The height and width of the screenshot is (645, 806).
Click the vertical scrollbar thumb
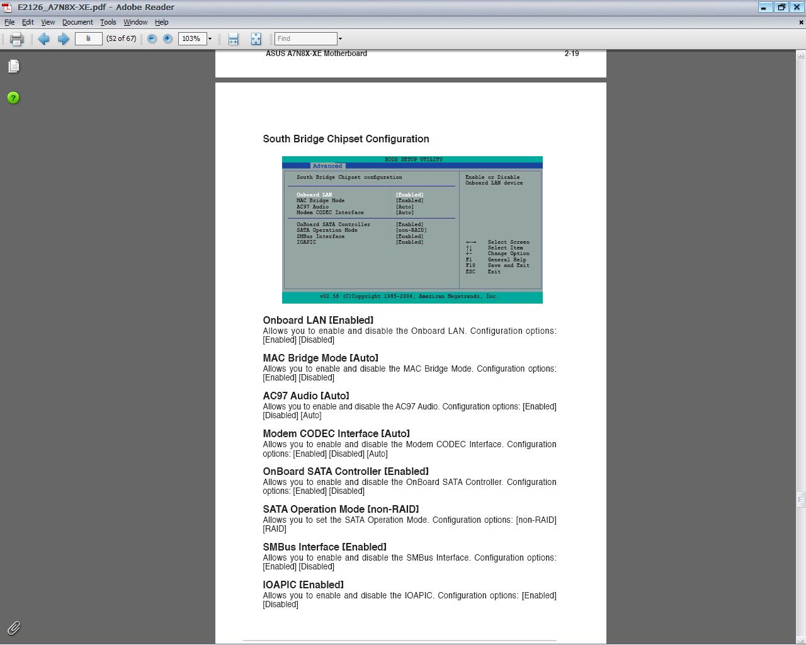tap(800, 500)
